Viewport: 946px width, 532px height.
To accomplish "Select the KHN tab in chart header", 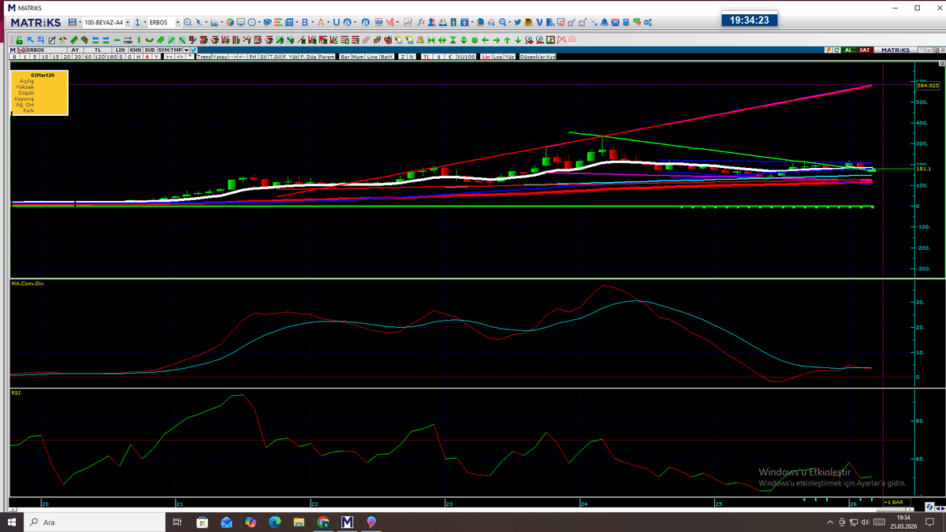I will pos(136,50).
